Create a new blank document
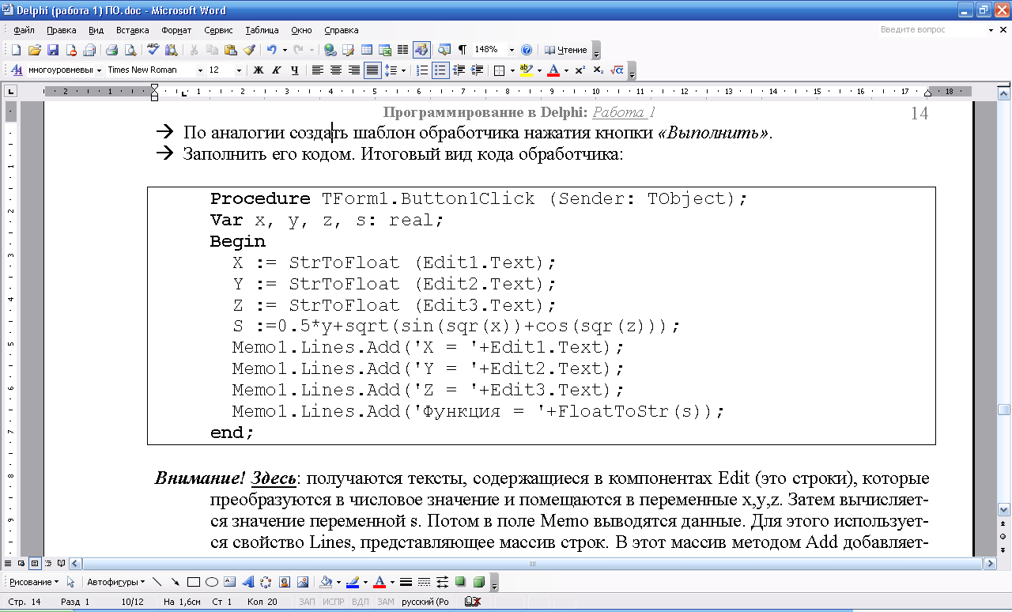 point(16,50)
